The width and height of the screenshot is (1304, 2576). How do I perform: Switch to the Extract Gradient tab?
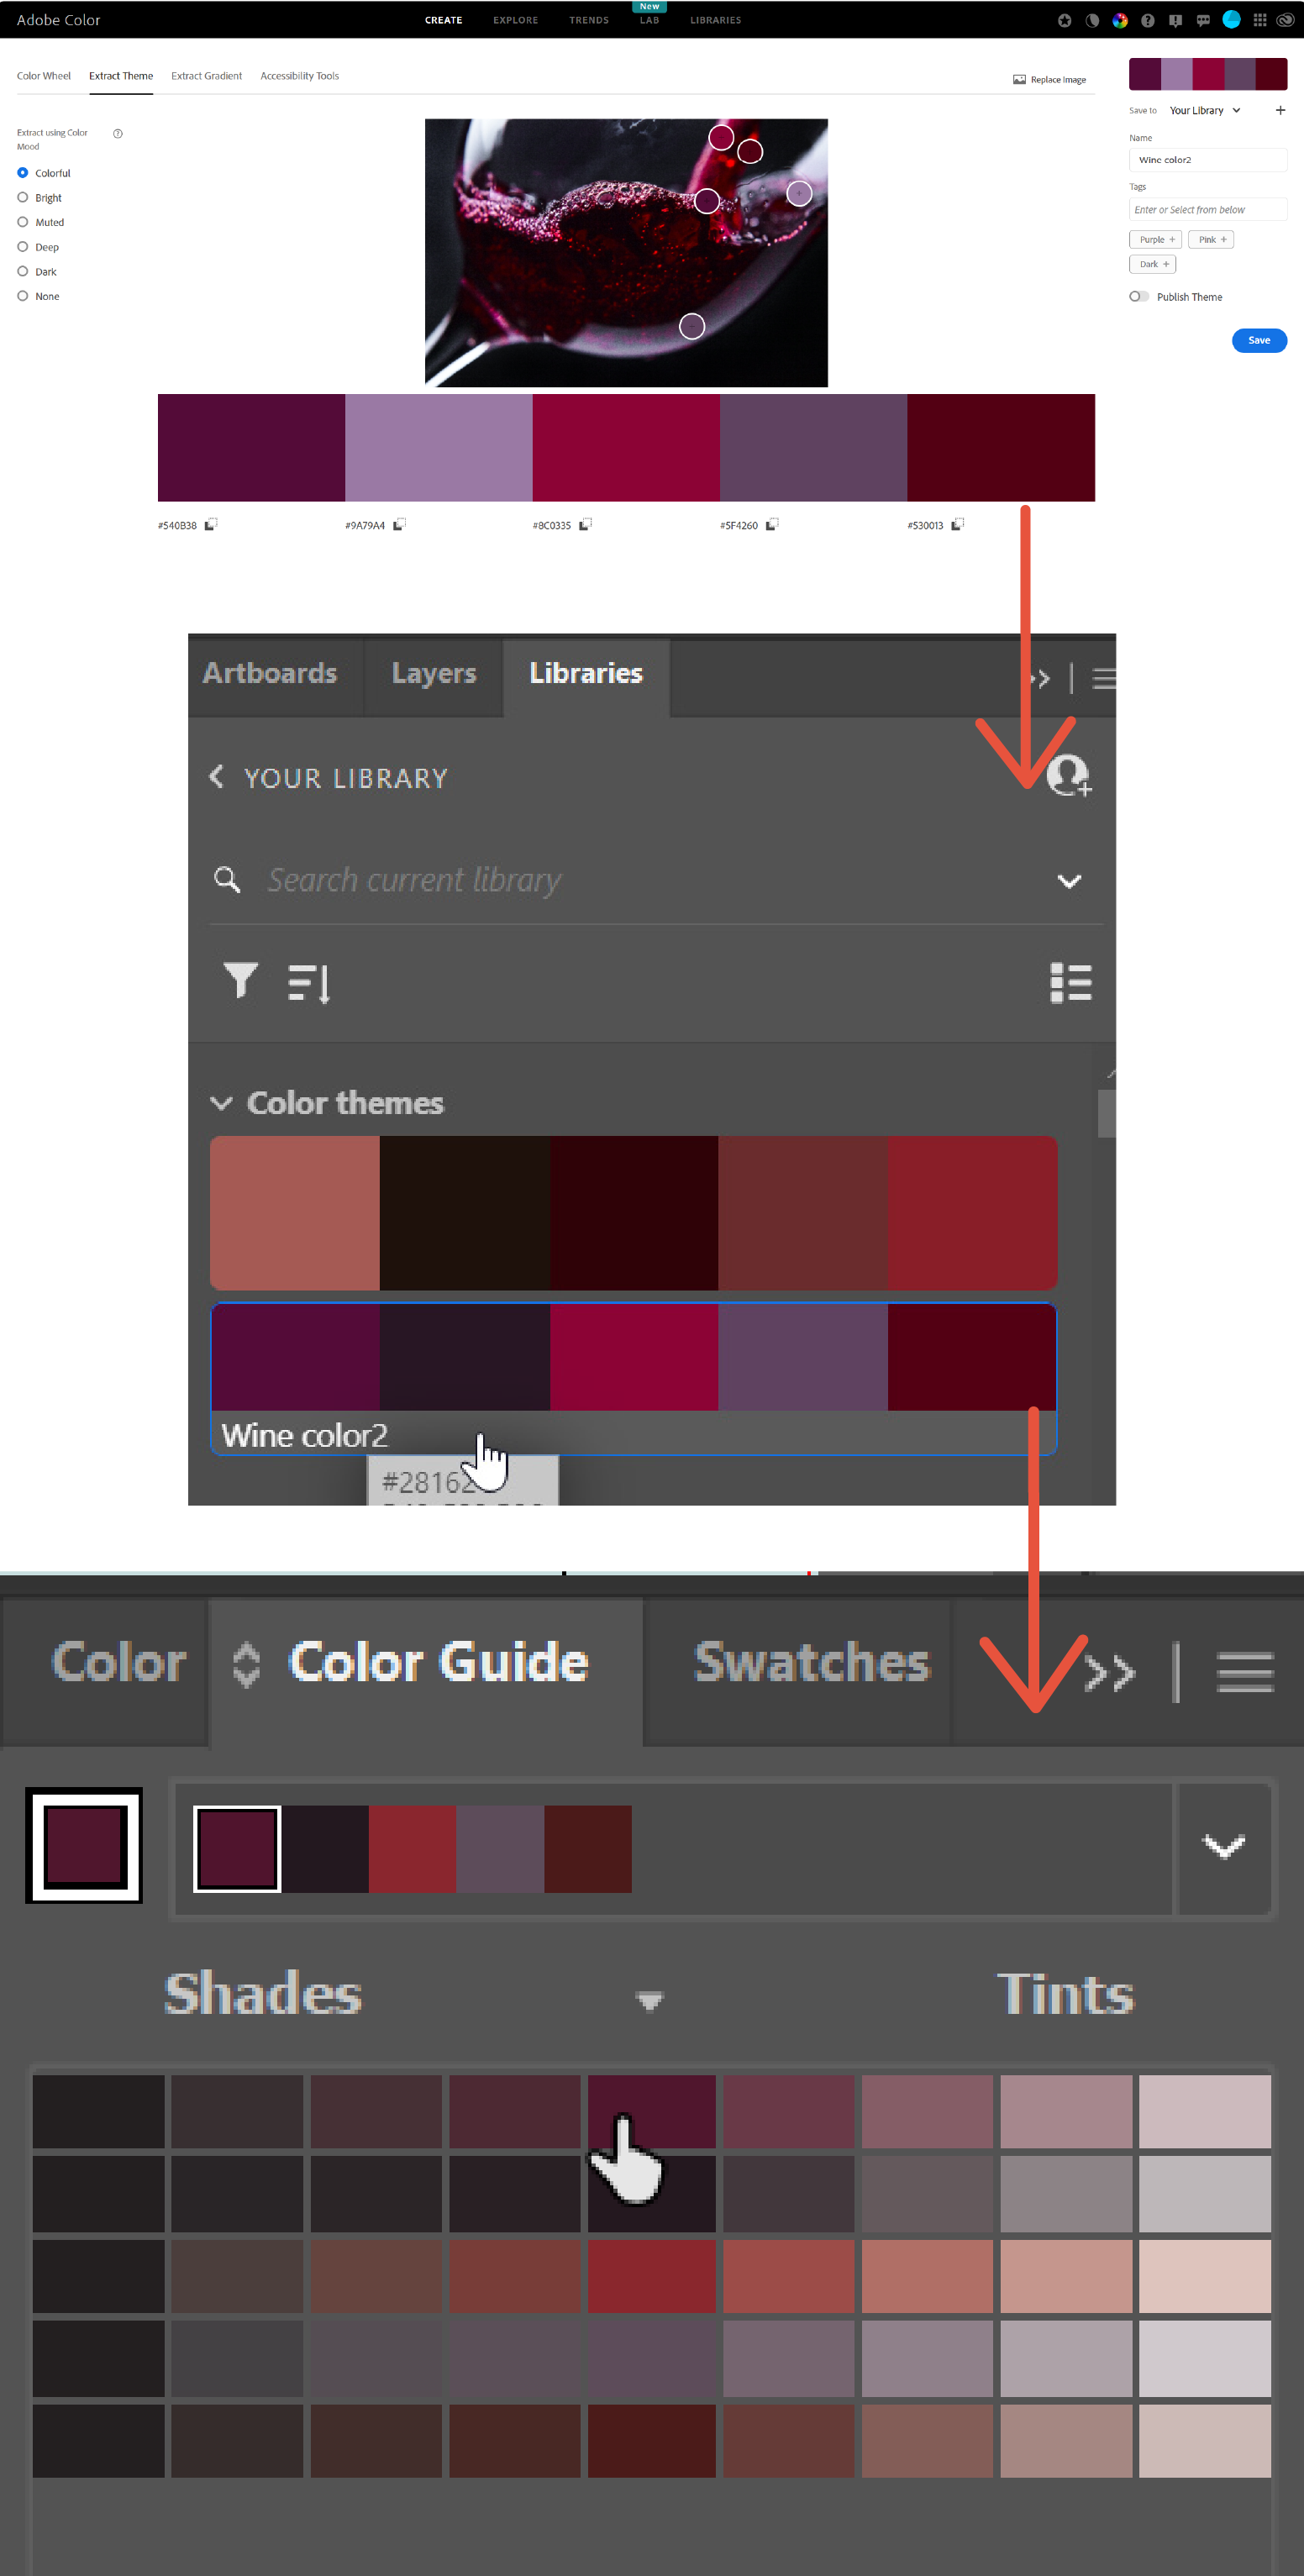(x=206, y=76)
